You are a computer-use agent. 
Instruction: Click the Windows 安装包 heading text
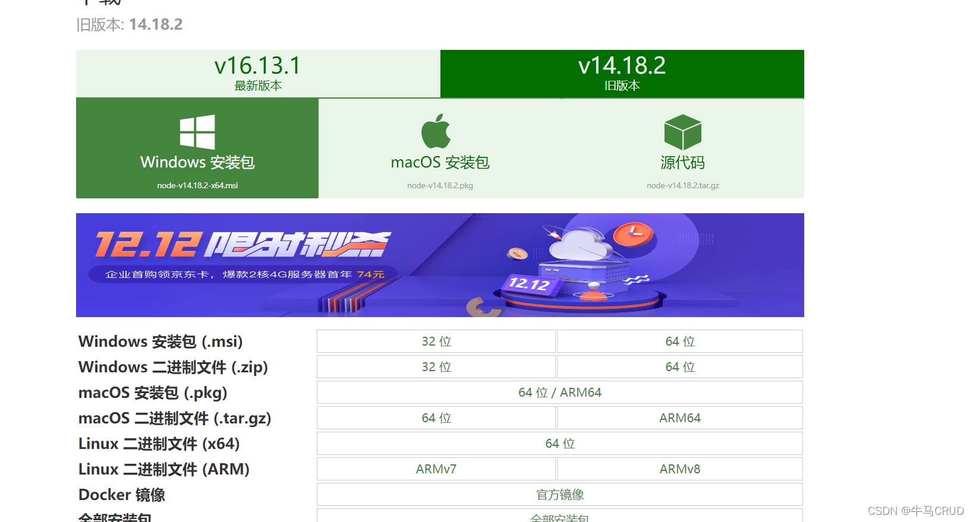[x=197, y=162]
